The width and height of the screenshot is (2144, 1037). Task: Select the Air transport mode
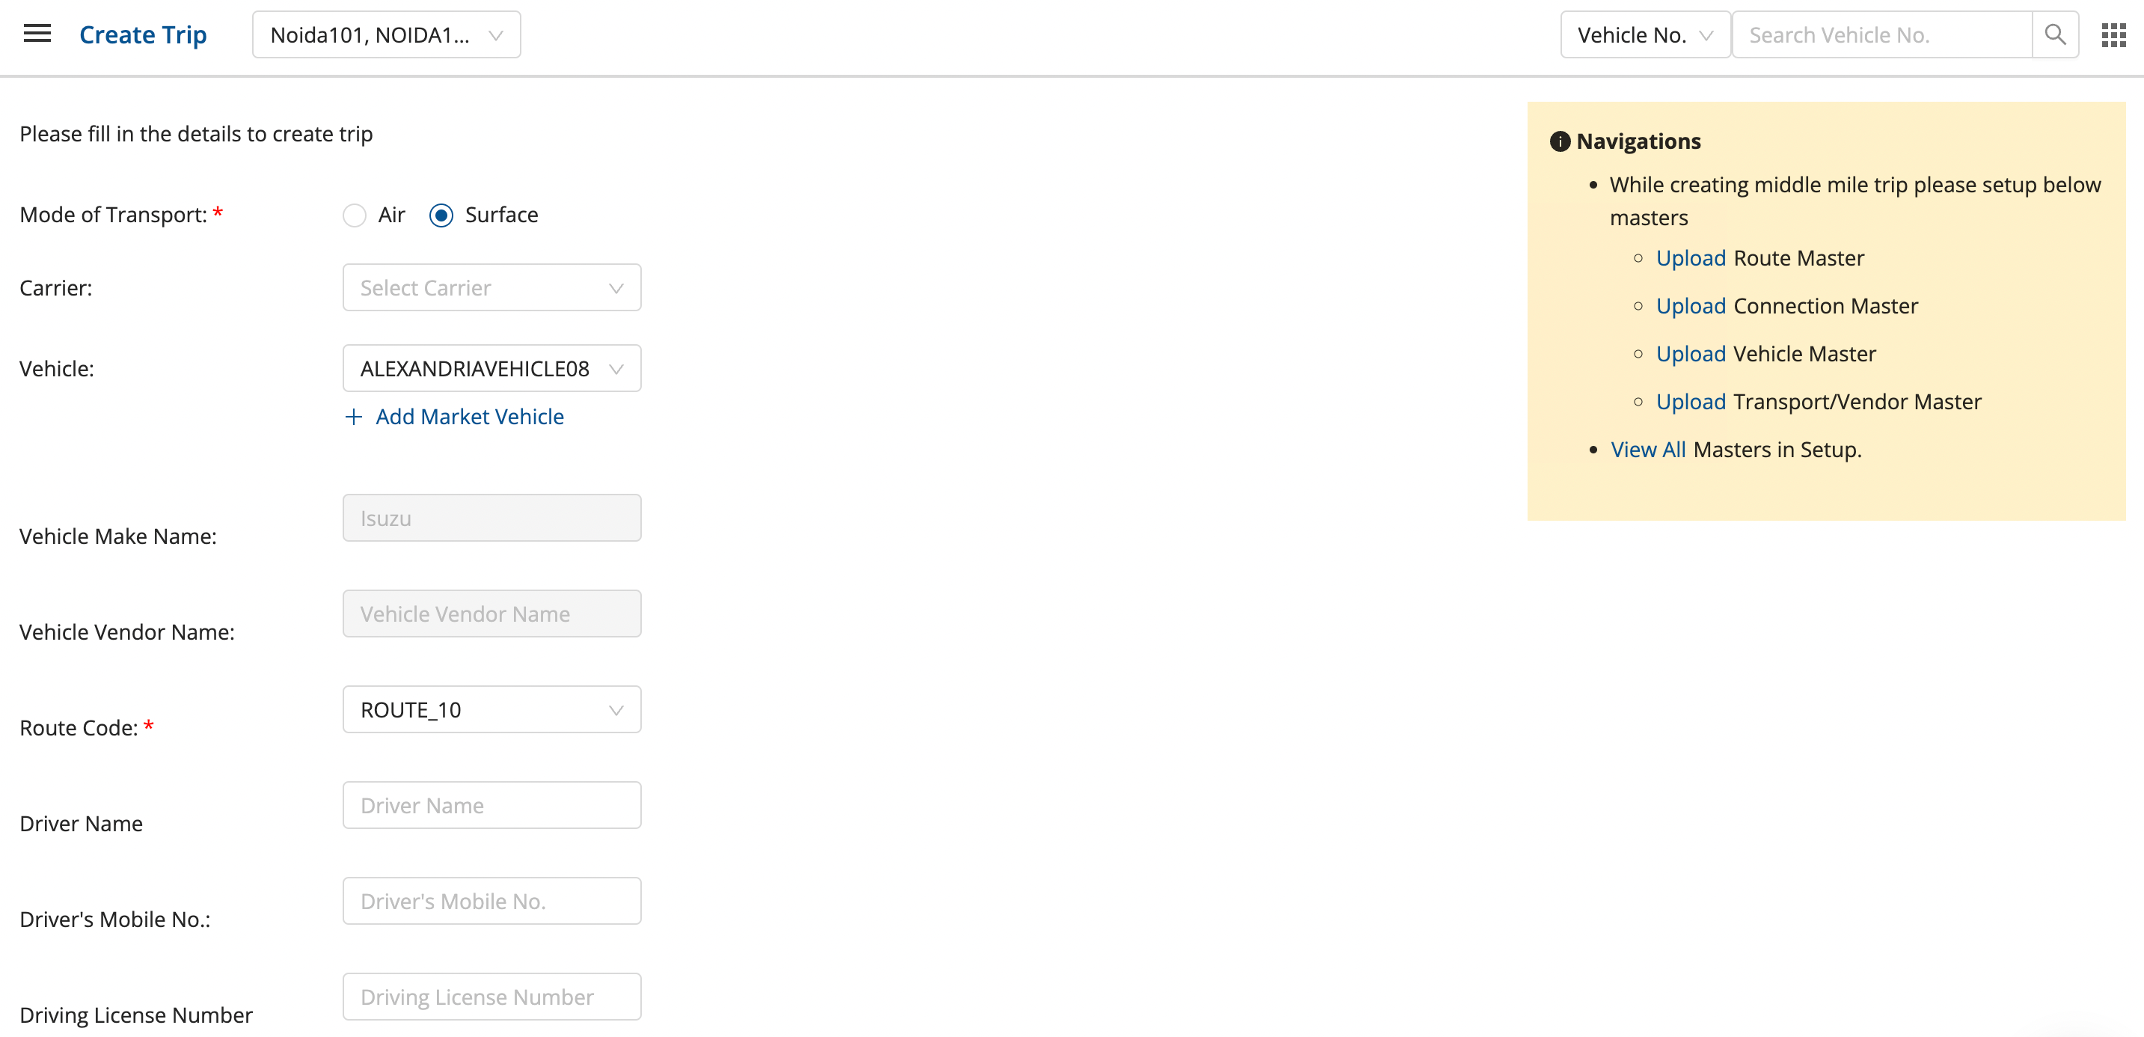pos(355,215)
